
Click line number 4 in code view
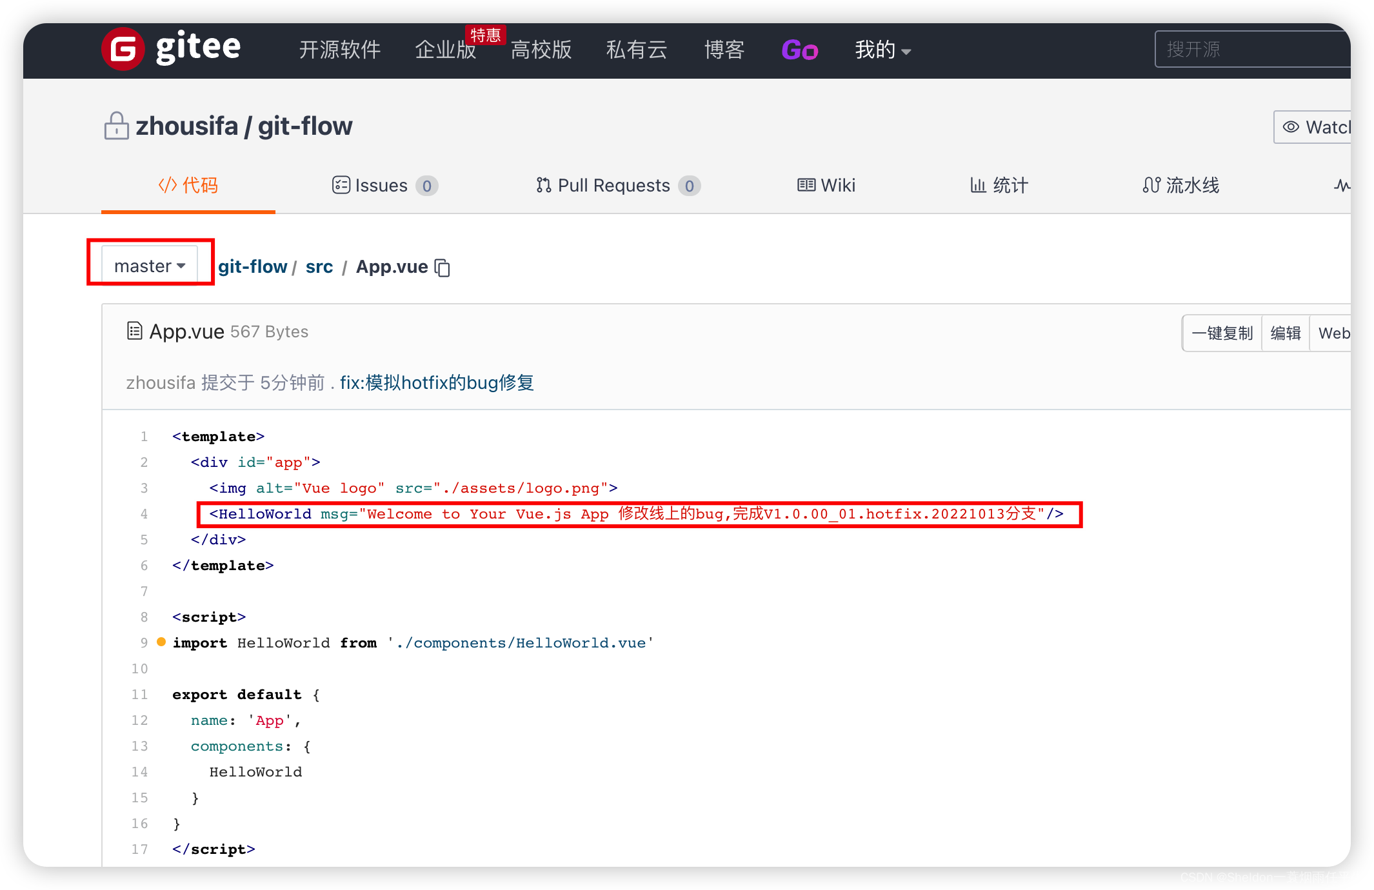144,514
